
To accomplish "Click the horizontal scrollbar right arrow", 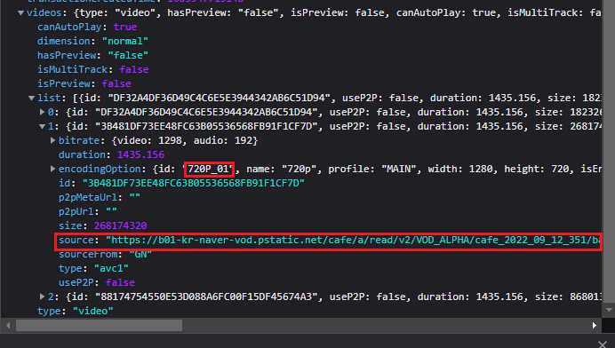I will click(x=595, y=325).
